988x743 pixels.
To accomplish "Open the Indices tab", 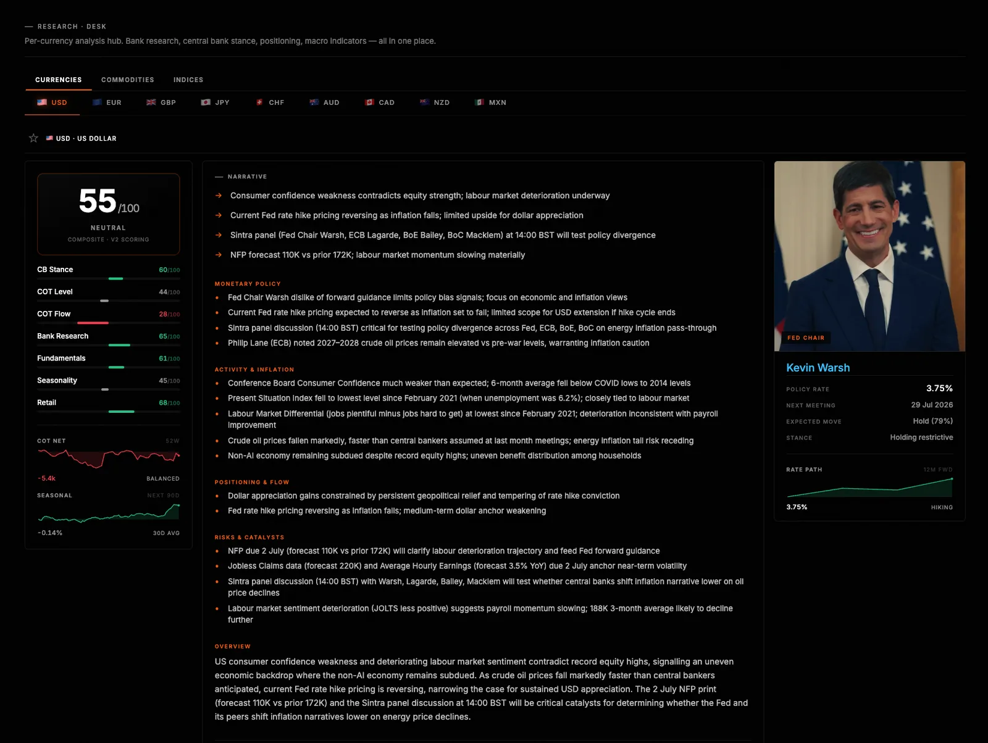I will (x=188, y=80).
